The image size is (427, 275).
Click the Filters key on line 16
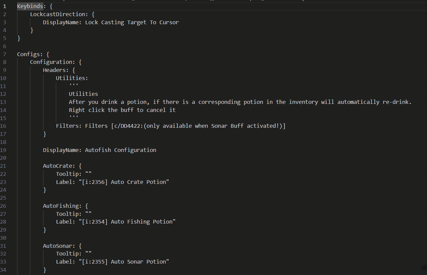pyautogui.click(x=69, y=126)
